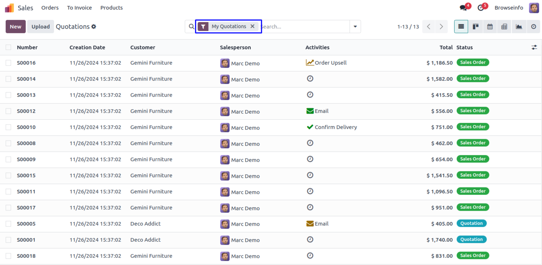Viewport: 542px width, 265px height.
Task: Open the messages conversation icon
Action: tap(464, 8)
